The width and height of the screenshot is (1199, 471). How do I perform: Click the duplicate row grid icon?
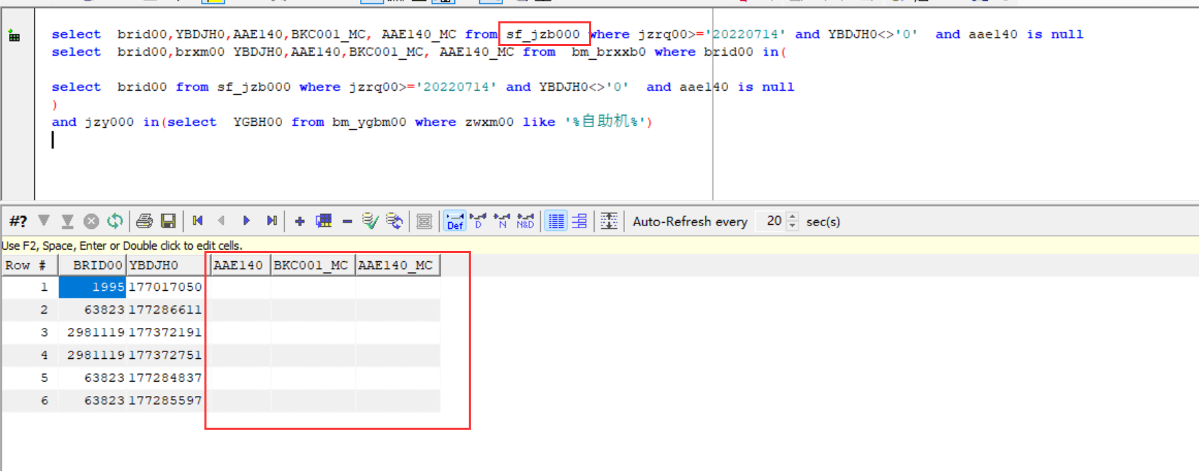(x=323, y=221)
